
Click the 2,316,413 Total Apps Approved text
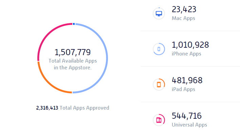[x=47, y=108]
